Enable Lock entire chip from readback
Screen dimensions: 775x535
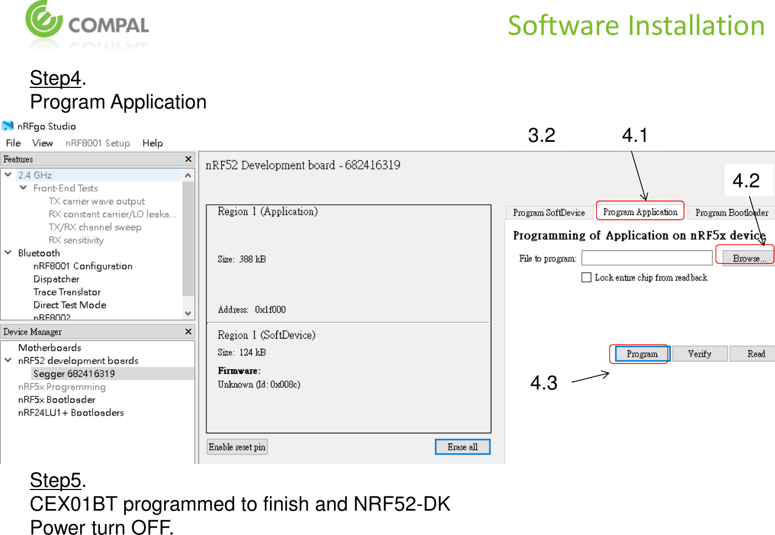coord(587,277)
